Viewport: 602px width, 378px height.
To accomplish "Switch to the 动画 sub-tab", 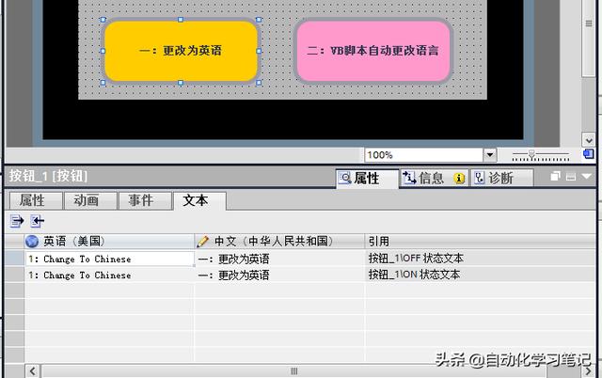I will click(90, 200).
